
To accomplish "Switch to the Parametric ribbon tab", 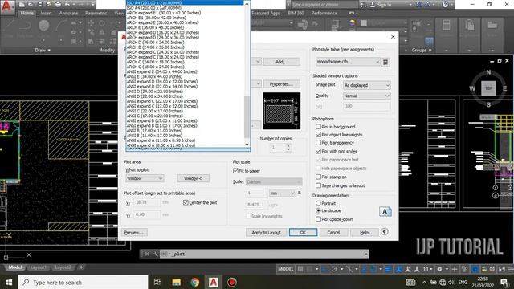I will [96, 13].
